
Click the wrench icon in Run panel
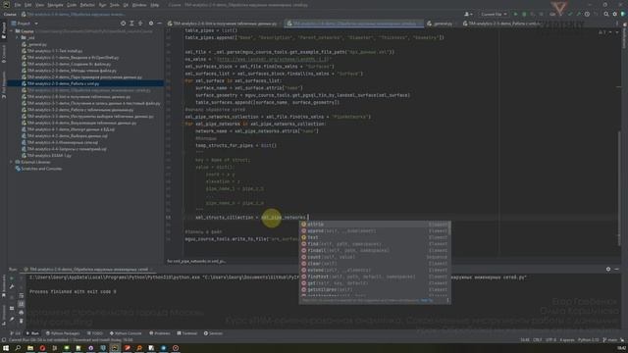coord(12,286)
